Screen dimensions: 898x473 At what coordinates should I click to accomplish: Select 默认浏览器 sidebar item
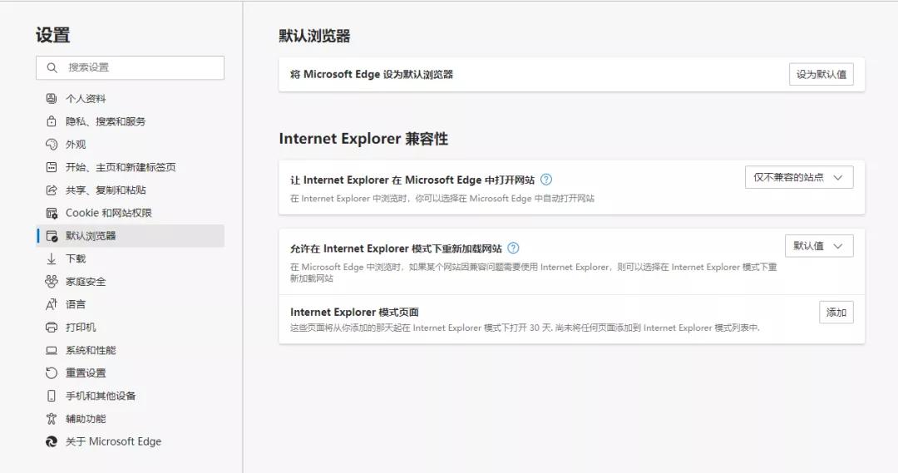131,236
